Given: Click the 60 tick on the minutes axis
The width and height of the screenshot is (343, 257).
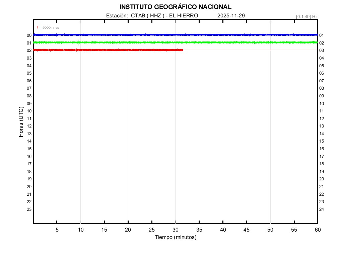Looking at the screenshot, I should click(317, 230).
